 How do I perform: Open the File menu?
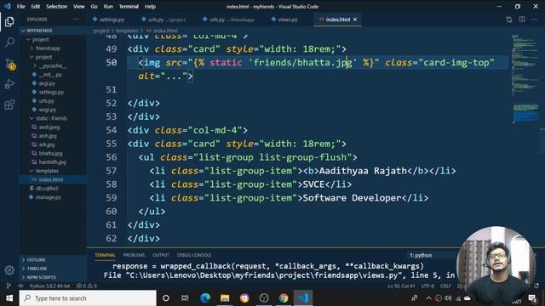point(20,6)
